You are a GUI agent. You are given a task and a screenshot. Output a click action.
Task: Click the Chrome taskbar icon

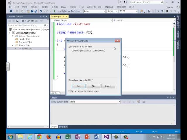pos(39,137)
